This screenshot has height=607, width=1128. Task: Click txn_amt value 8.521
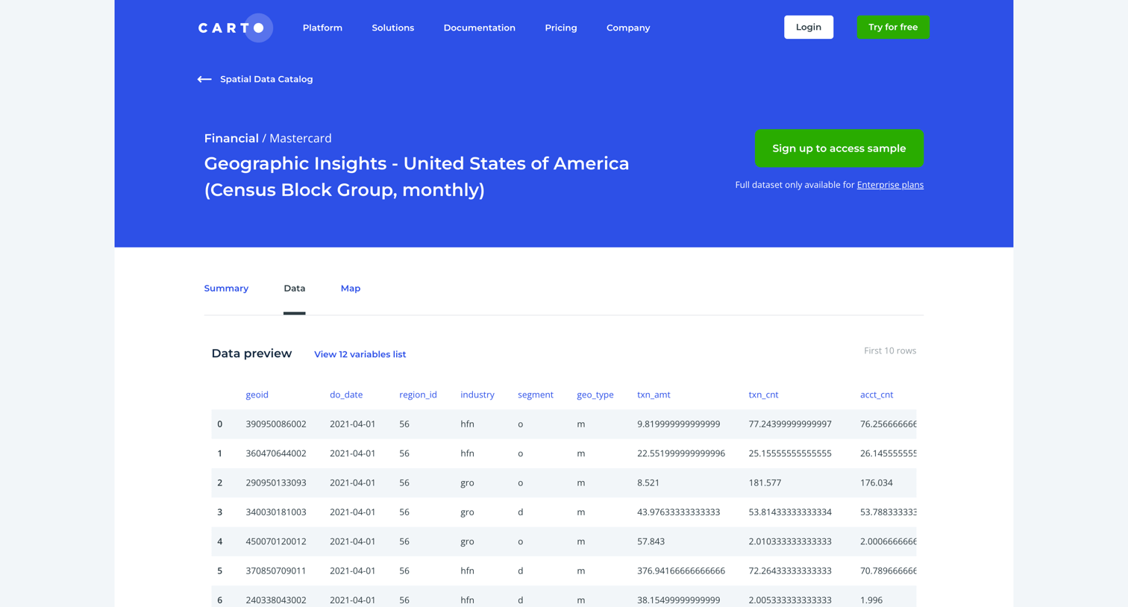tap(648, 483)
